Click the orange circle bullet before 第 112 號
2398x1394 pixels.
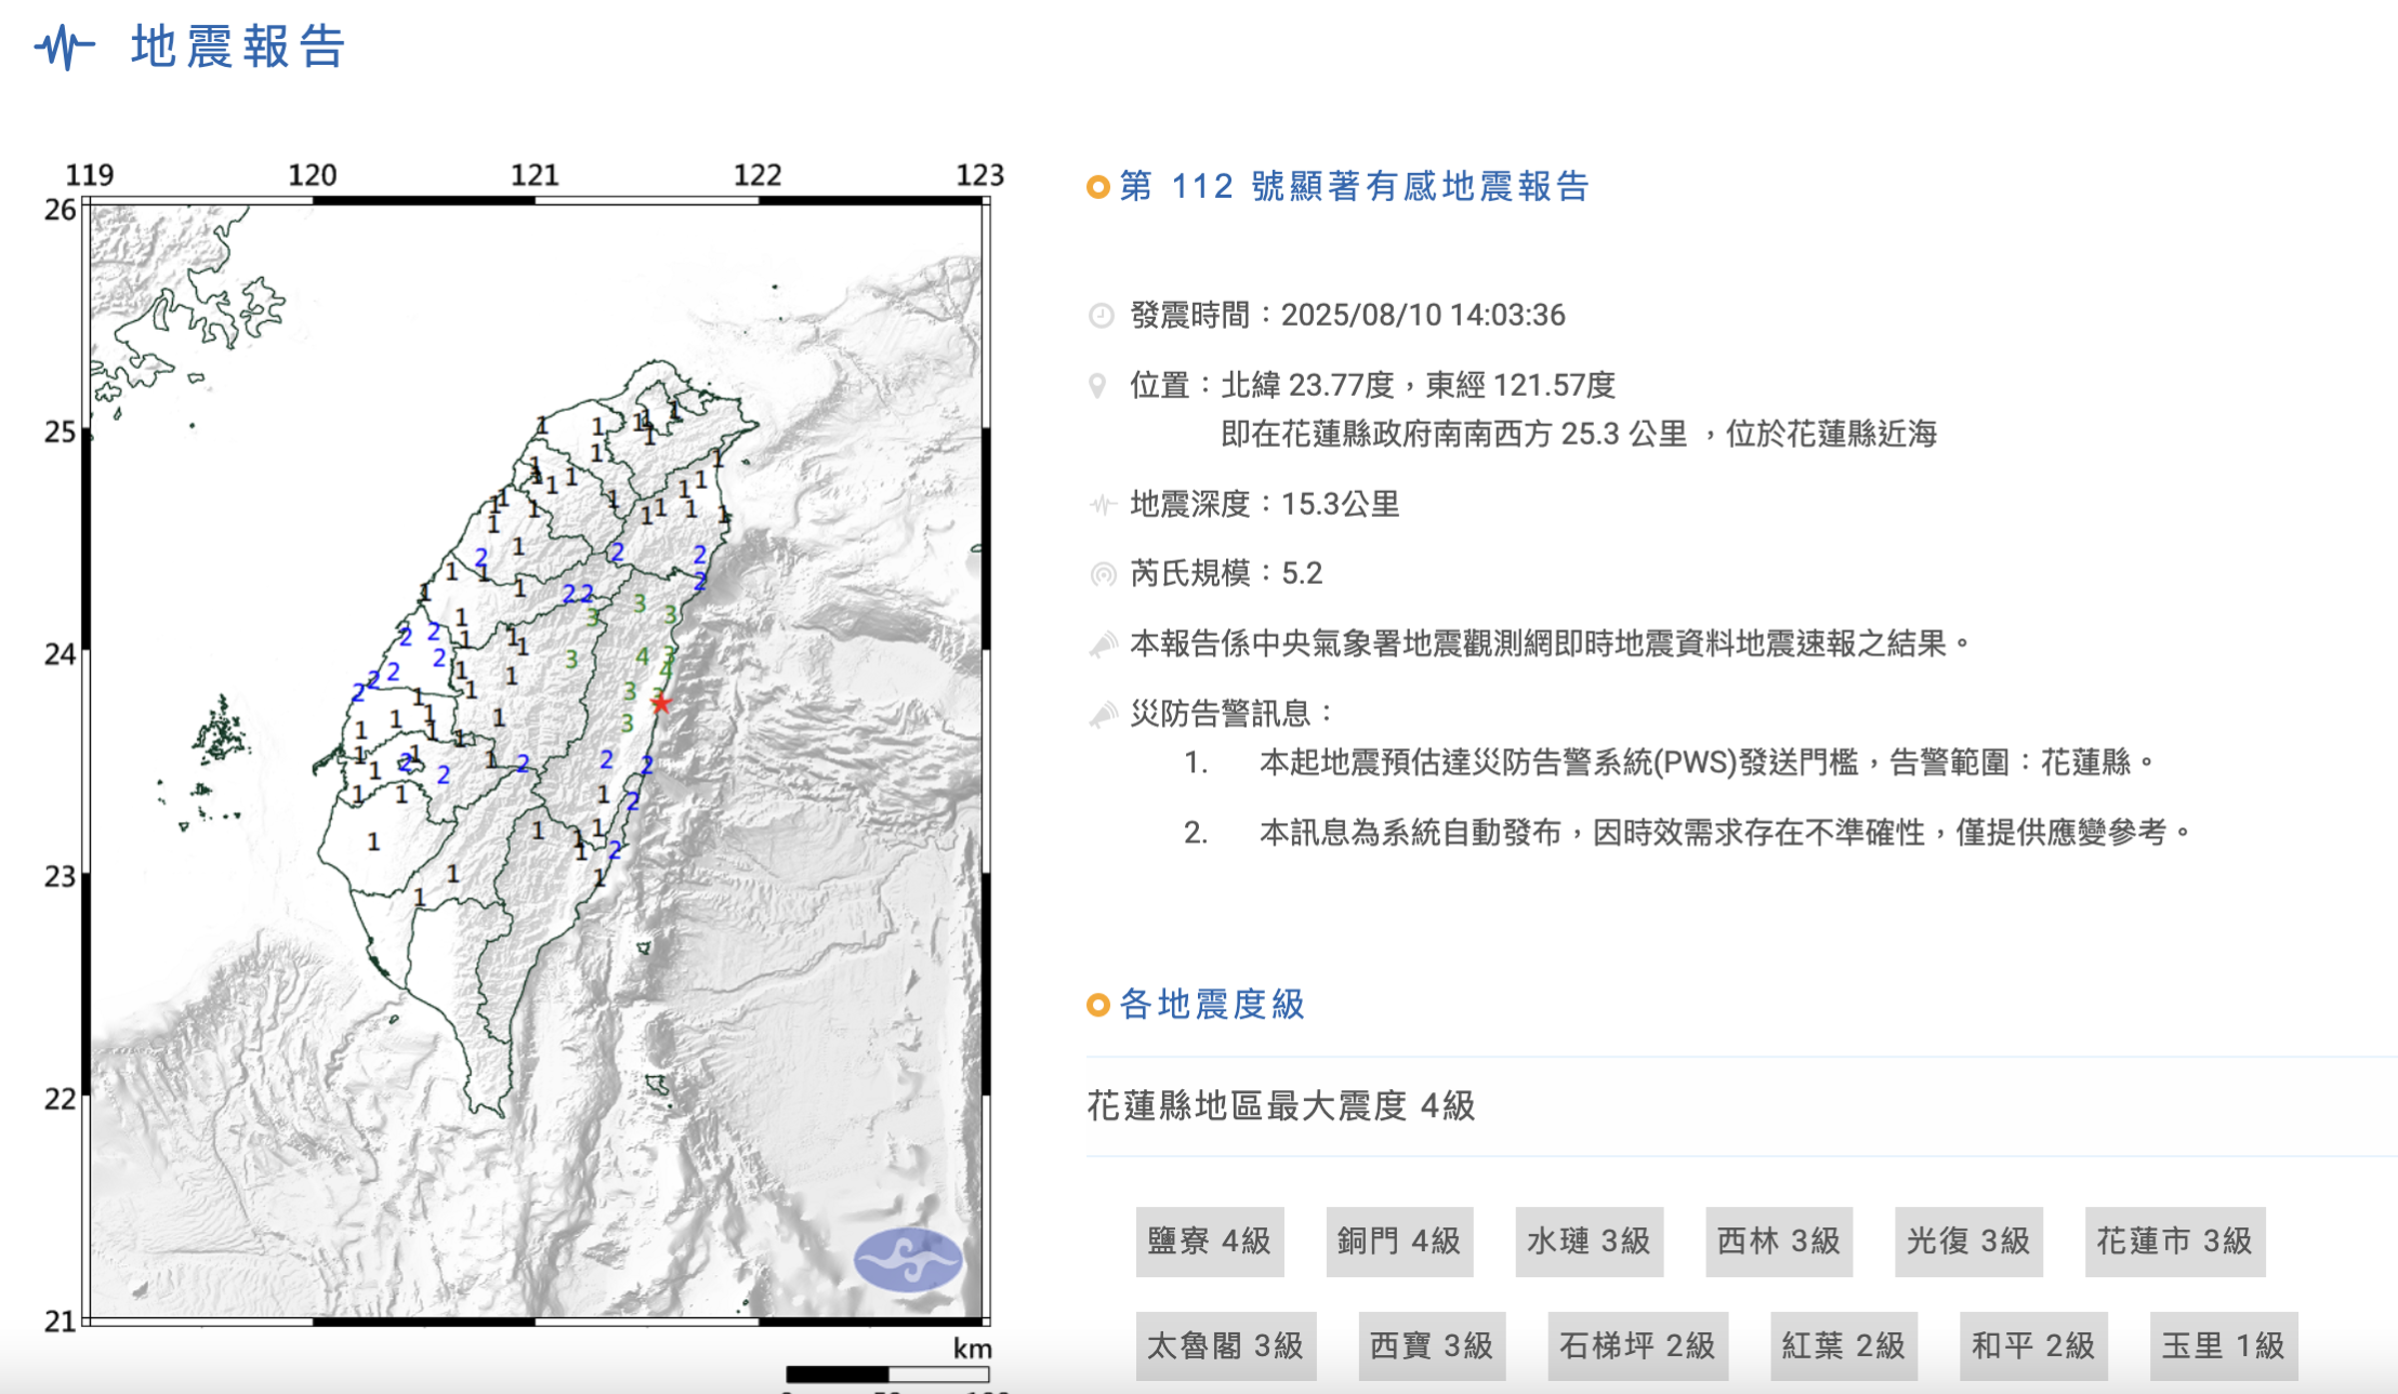1098,187
